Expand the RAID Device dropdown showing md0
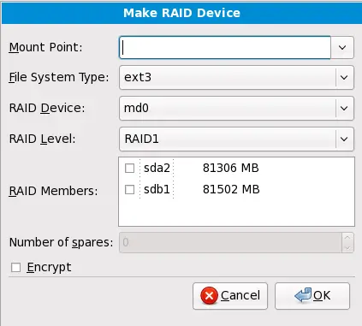Image resolution: width=362 pixels, height=326 pixels. (x=236, y=108)
